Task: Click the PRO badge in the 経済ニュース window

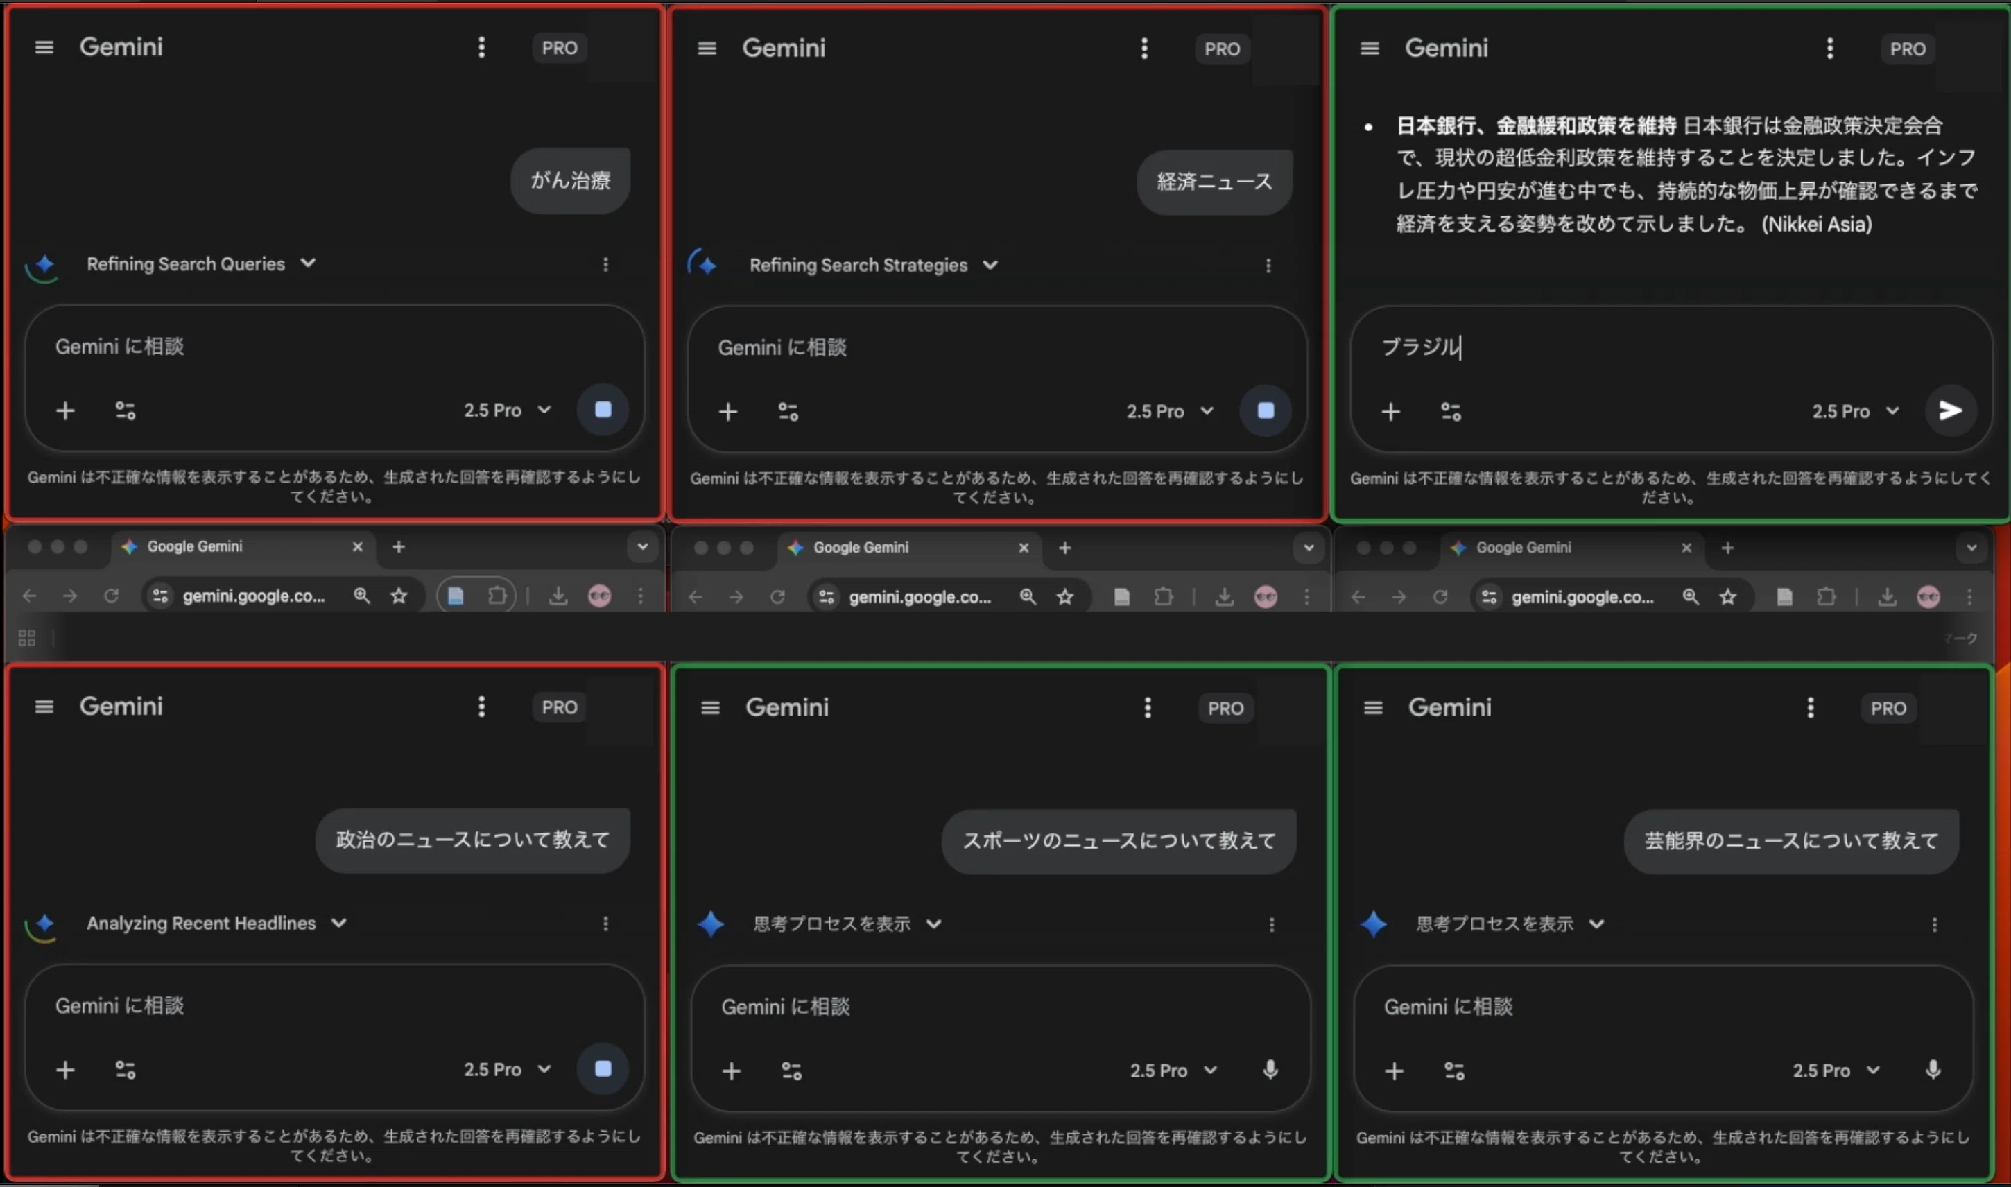Action: 1223,49
